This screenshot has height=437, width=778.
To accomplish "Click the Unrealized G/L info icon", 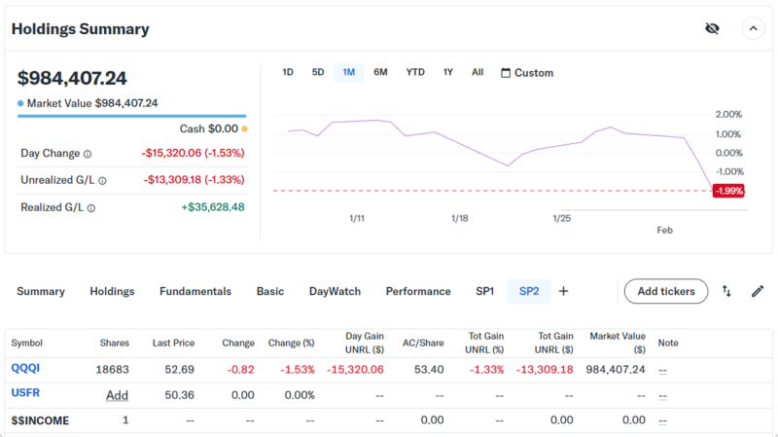I will tap(102, 180).
